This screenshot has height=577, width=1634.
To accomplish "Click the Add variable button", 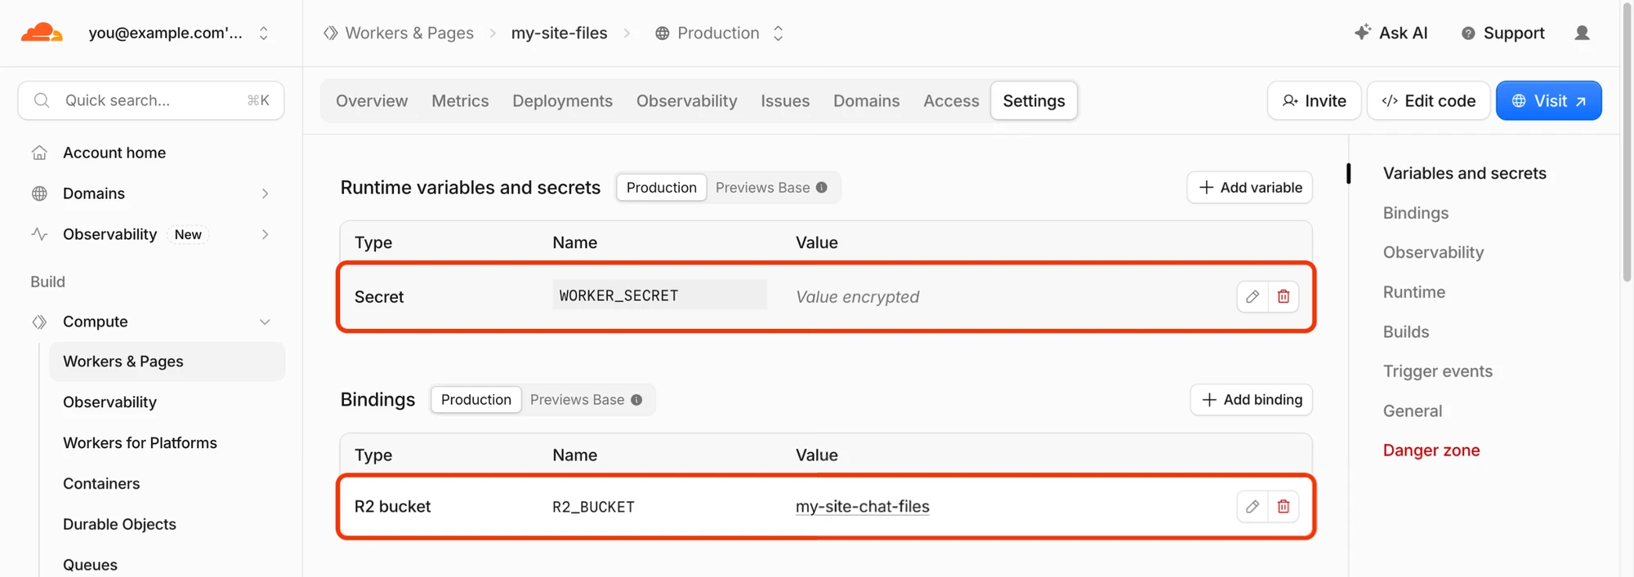I will (x=1249, y=188).
